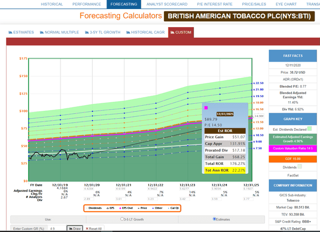Screen dimensions: 320x232
Task: Click Estimated Adjusted Earnings Growth key
Action: [292, 139]
